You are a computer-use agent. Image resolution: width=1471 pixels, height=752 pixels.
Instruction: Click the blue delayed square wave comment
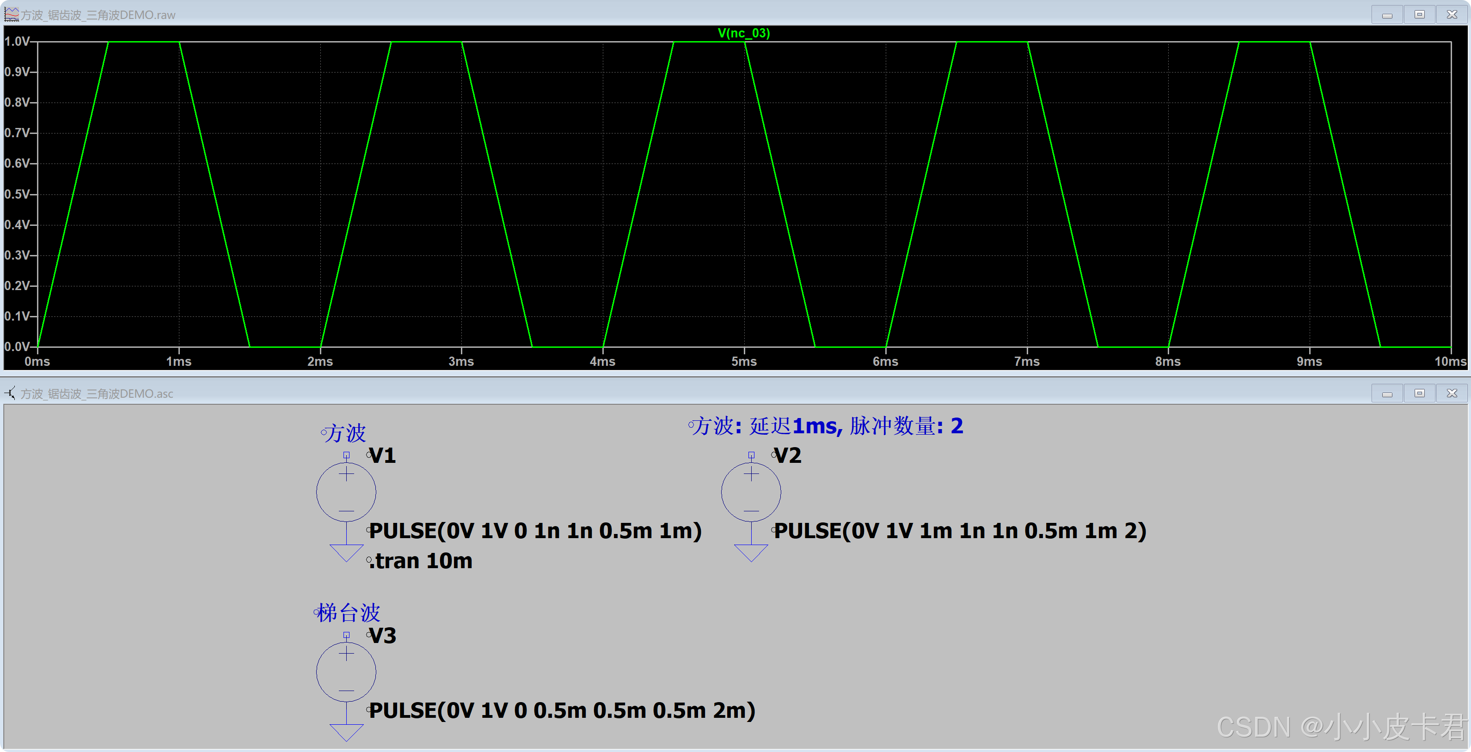click(x=827, y=425)
